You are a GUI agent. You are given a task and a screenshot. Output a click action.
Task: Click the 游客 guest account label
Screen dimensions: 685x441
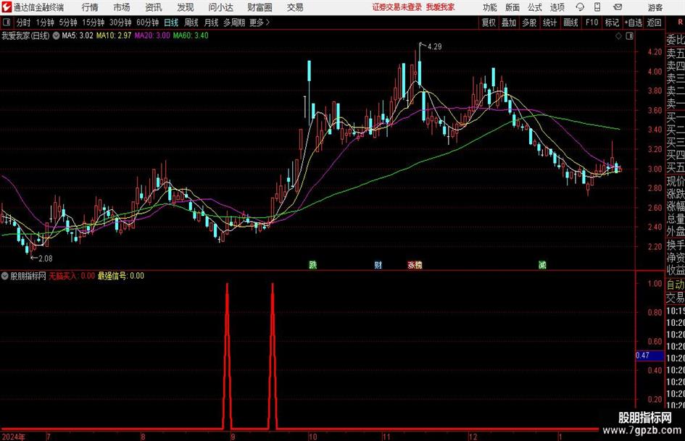click(655, 7)
